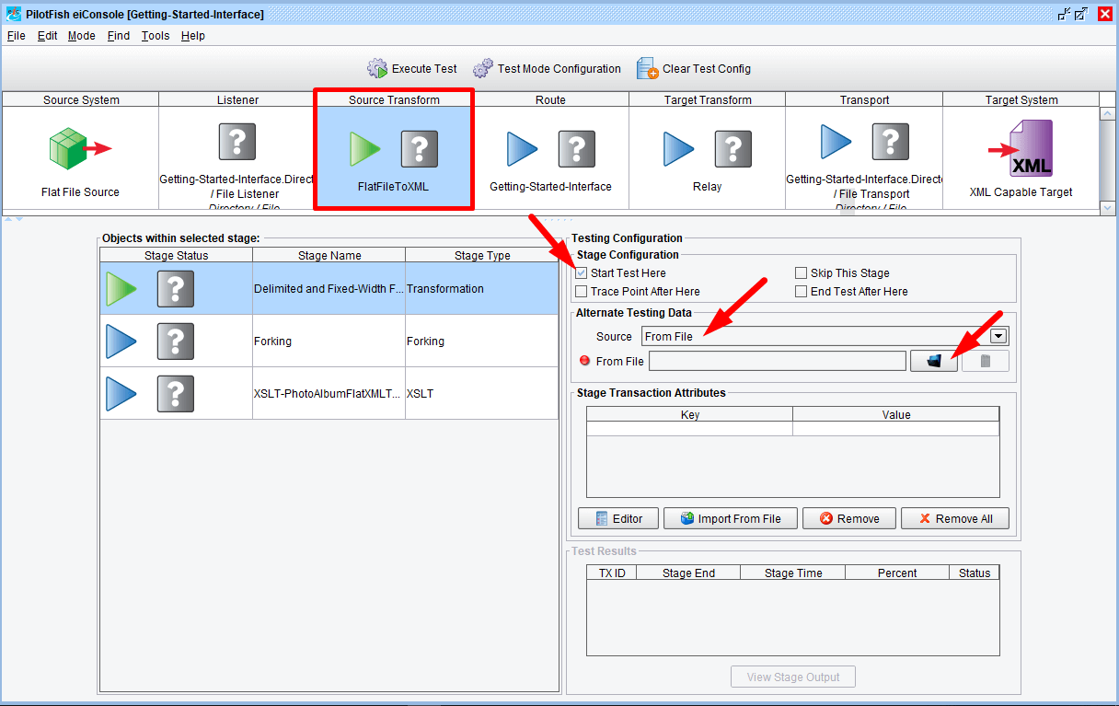Image resolution: width=1119 pixels, height=706 pixels.
Task: Click blue play arrow in XSLT row
Action: pyautogui.click(x=121, y=393)
